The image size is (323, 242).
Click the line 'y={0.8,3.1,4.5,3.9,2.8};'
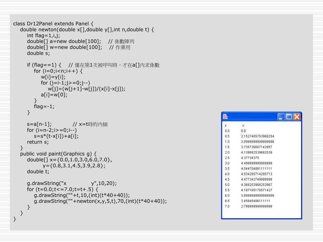click(74, 166)
